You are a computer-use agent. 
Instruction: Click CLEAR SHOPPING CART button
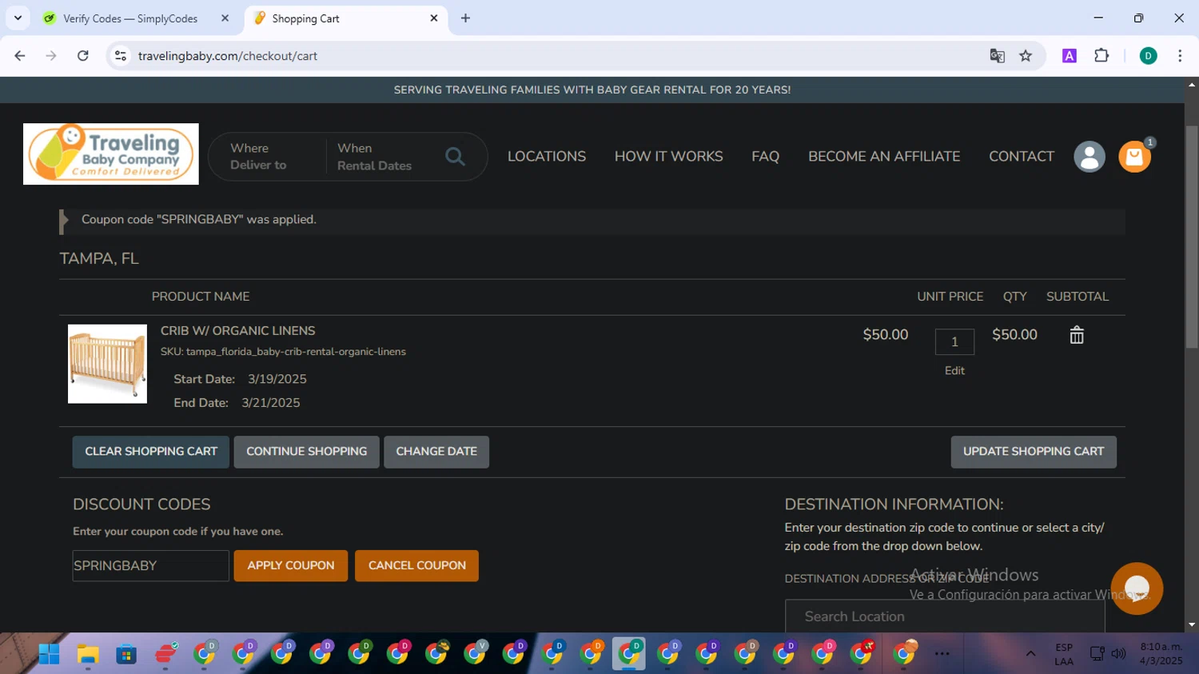[151, 452]
